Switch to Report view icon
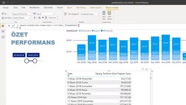Screen dimensions: 186x105 click(3, 26)
